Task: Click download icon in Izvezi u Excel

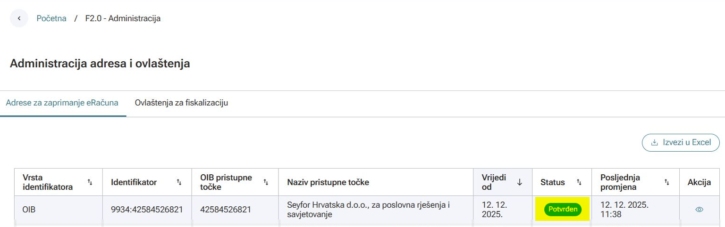Action: [x=654, y=143]
